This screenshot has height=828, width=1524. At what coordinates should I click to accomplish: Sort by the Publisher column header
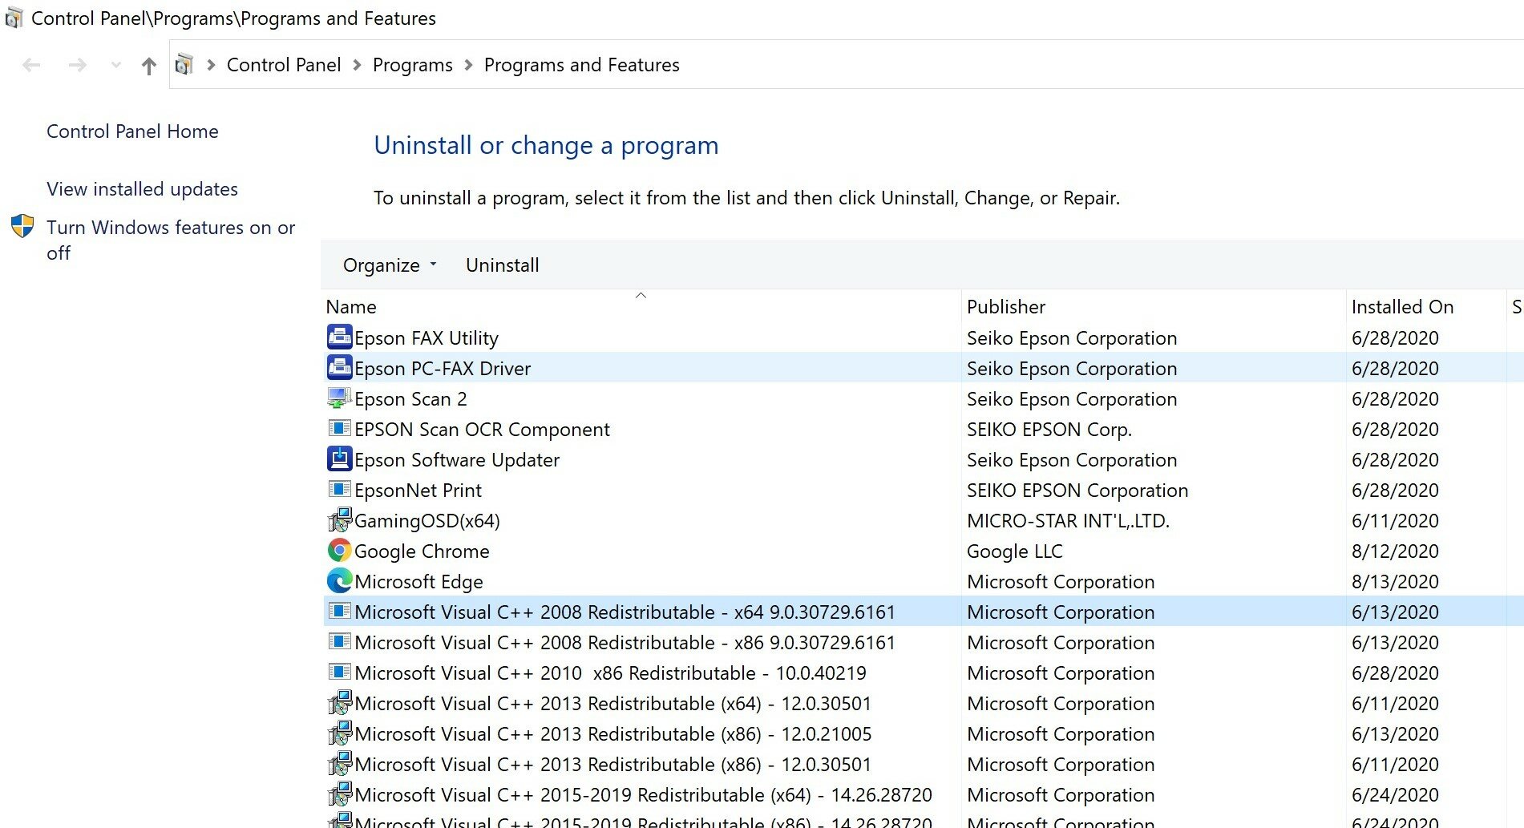1006,307
